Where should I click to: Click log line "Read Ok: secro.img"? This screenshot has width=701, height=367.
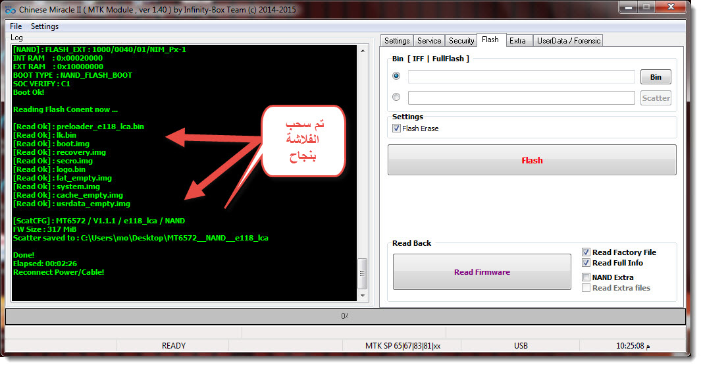[x=53, y=161]
